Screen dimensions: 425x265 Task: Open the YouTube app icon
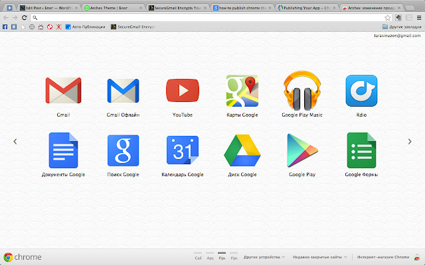183,93
